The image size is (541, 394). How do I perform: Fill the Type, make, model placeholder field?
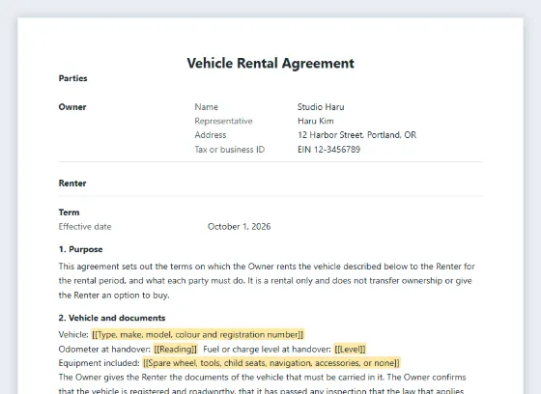tap(198, 335)
